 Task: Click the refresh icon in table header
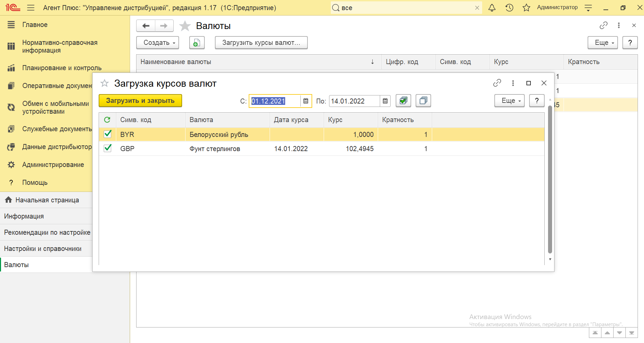(x=107, y=120)
